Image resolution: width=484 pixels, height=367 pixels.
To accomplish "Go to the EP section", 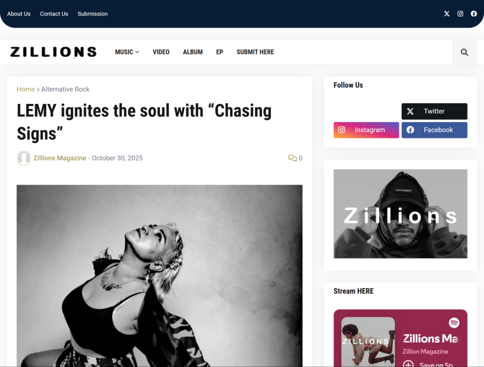I will pyautogui.click(x=219, y=52).
